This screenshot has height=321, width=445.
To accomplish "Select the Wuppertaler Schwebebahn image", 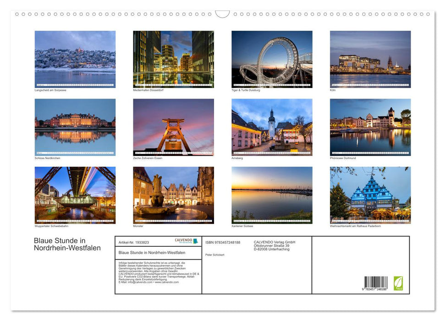I will tap(75, 195).
